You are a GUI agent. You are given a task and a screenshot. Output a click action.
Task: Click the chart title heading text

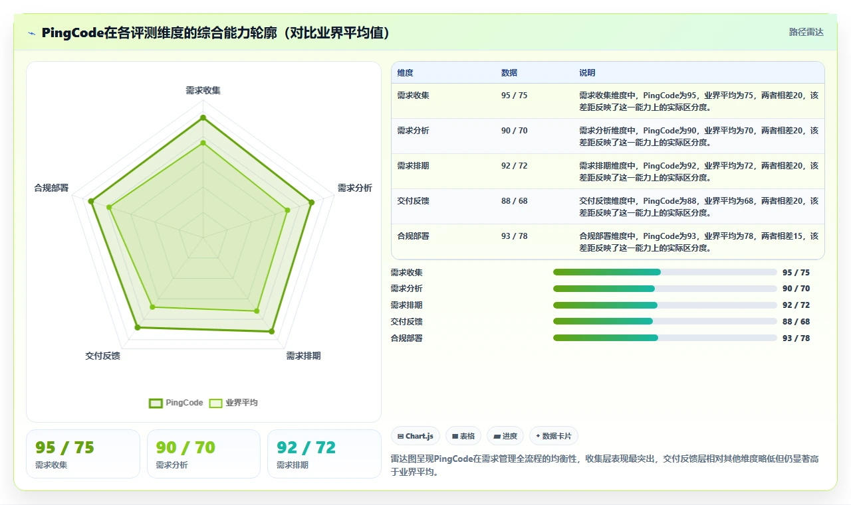point(215,33)
